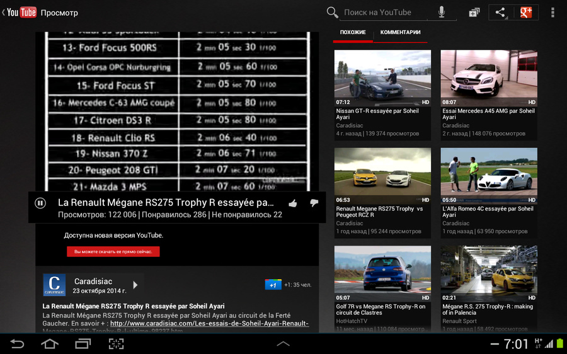Screen dimensions: 567x354
Task: Tap 'Mégane R.S. 275 Trophy-R : making of' title
Action: [488, 309]
